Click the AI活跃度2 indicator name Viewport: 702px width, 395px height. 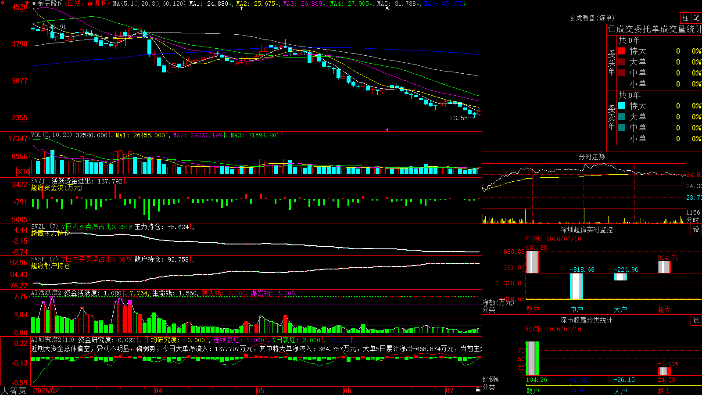[47, 293]
